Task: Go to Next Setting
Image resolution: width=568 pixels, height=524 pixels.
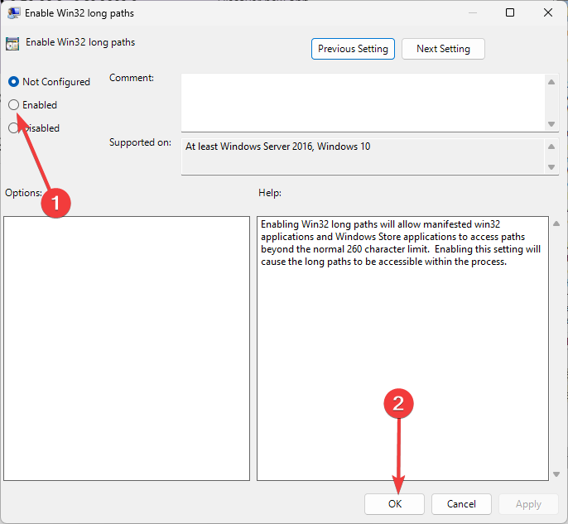Action: [443, 49]
